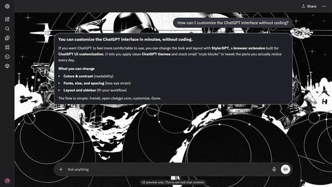Click the ChatGPT logo in the sidebar
This screenshot has width=332, height=187.
[x=7, y=6]
